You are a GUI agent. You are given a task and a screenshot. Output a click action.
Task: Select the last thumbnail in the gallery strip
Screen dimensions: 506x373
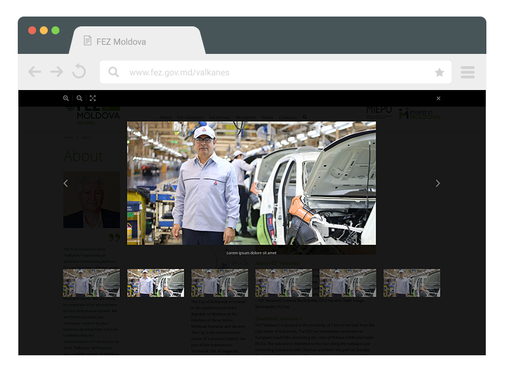(x=412, y=283)
